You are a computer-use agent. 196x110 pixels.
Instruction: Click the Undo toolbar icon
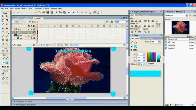click(69, 13)
